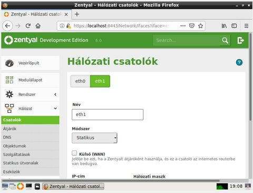Open Statikus útvonalak in the sidebar
The image size is (253, 193).
[x=30, y=163]
